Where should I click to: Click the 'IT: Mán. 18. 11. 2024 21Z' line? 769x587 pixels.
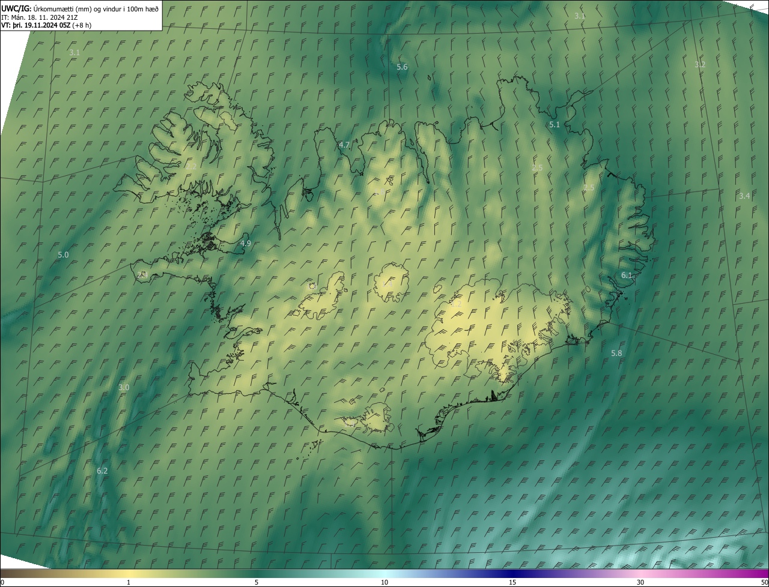tap(38, 17)
